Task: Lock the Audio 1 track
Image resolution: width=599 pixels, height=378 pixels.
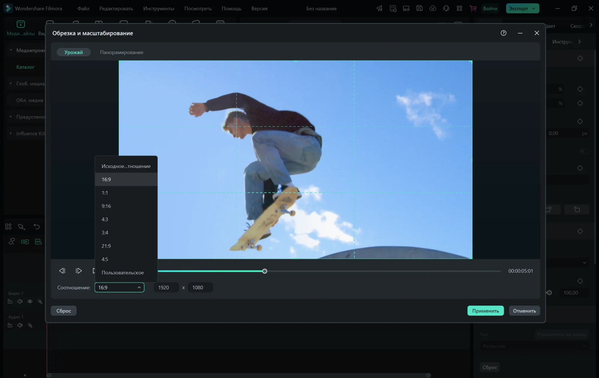Action: (x=10, y=325)
